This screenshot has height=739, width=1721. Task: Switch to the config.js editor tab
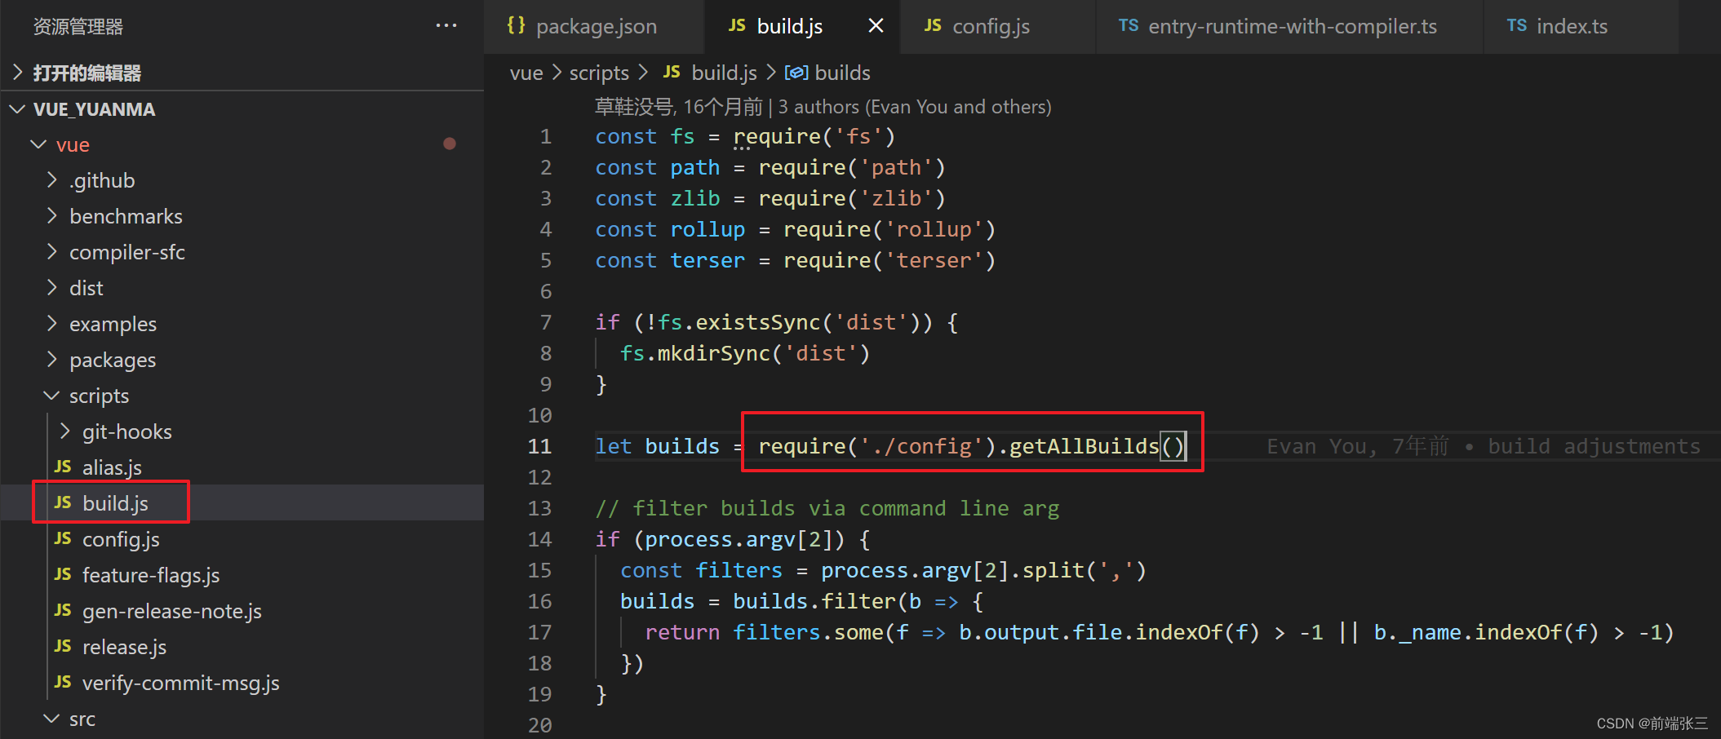pos(996,27)
